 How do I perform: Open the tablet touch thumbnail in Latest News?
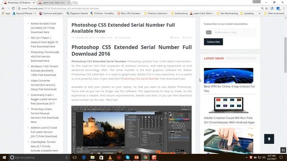click(x=228, y=140)
